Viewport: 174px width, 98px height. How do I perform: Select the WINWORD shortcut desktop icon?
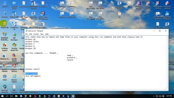[x=33, y=5]
